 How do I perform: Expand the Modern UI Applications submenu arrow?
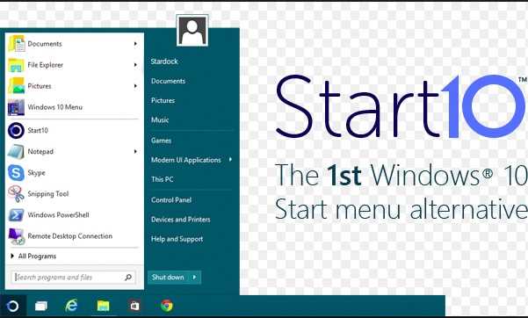point(230,160)
